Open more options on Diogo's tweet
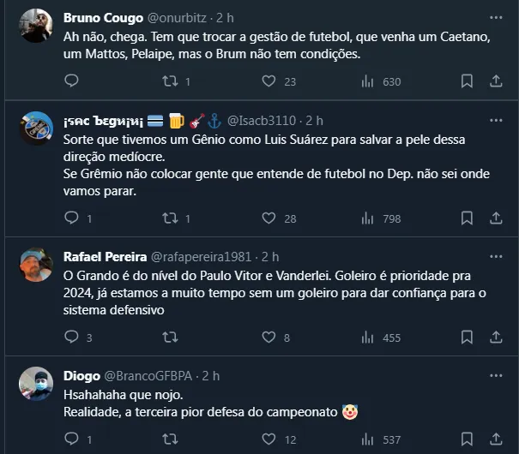This screenshot has height=454, width=519. [496, 376]
